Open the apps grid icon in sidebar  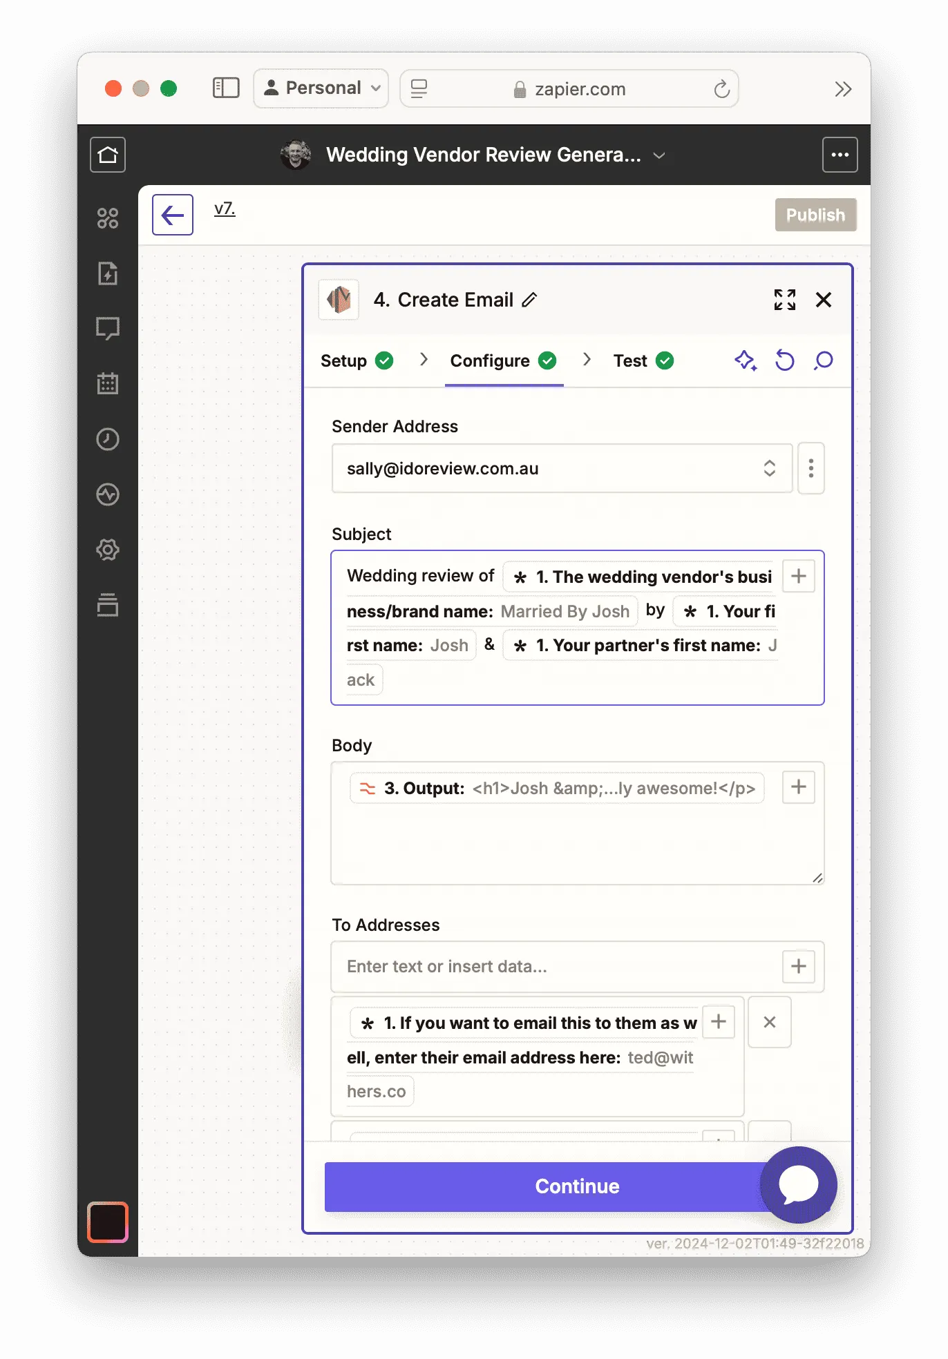click(108, 218)
